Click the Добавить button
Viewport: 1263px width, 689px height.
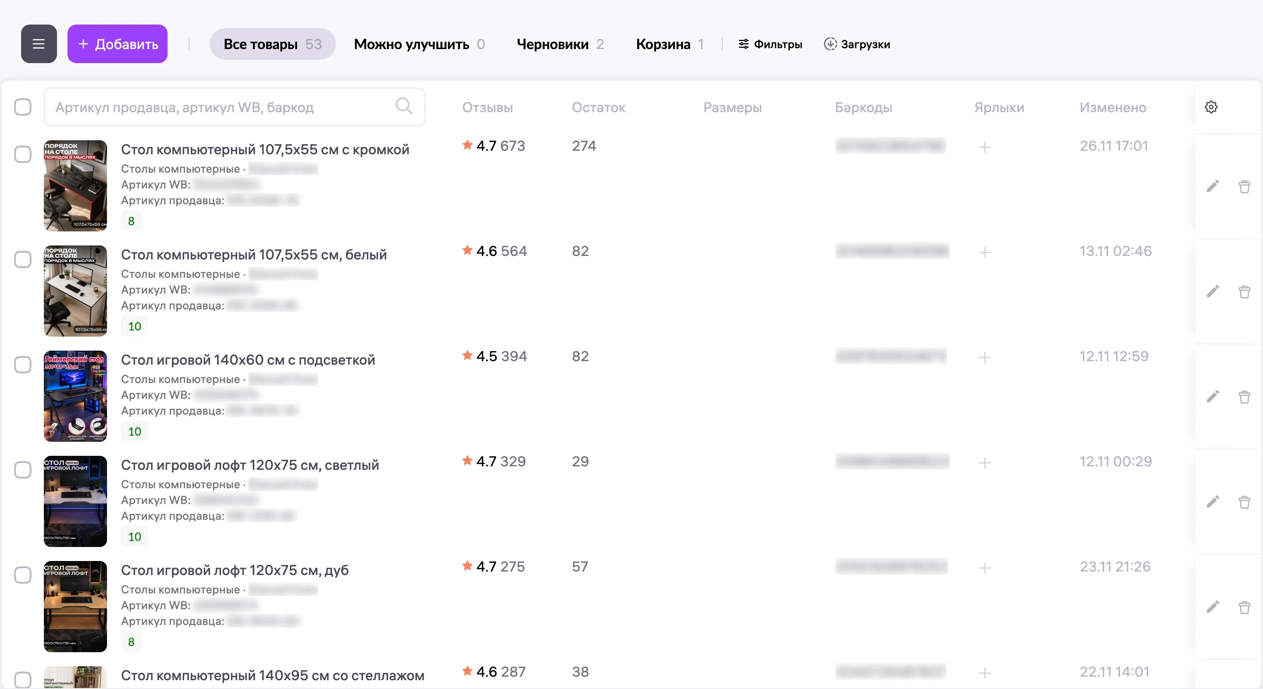click(118, 44)
